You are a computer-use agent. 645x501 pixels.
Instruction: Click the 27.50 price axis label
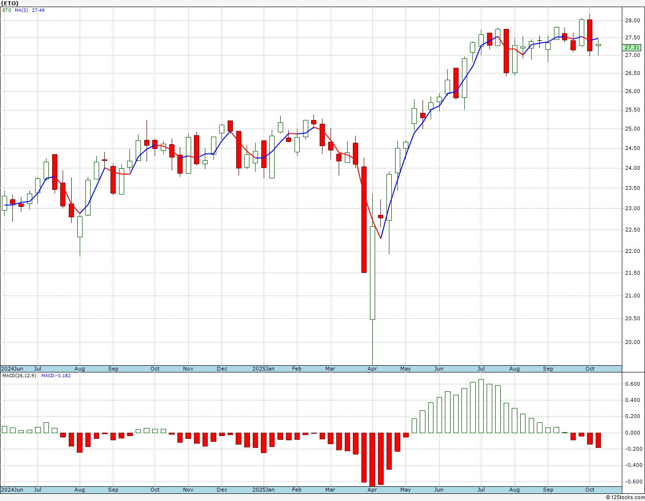[x=632, y=37]
